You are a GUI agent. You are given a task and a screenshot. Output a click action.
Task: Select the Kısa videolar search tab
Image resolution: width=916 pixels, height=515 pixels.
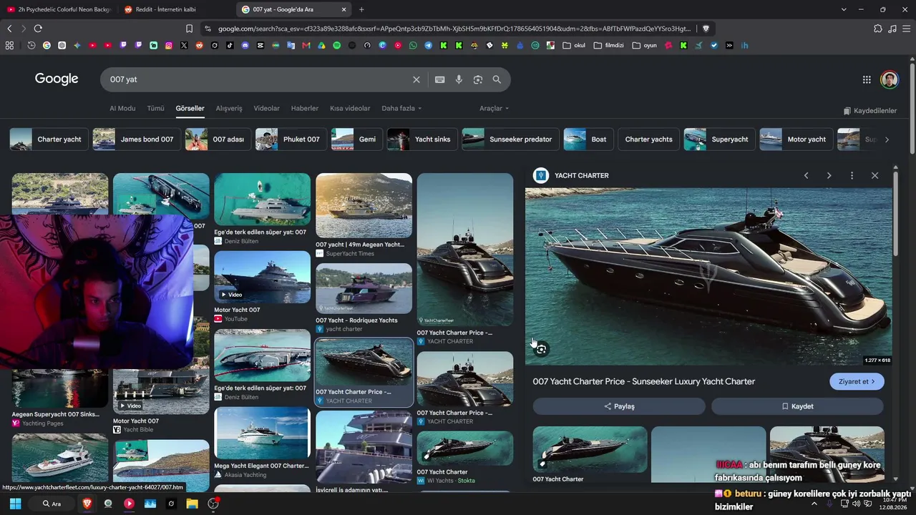pyautogui.click(x=350, y=108)
